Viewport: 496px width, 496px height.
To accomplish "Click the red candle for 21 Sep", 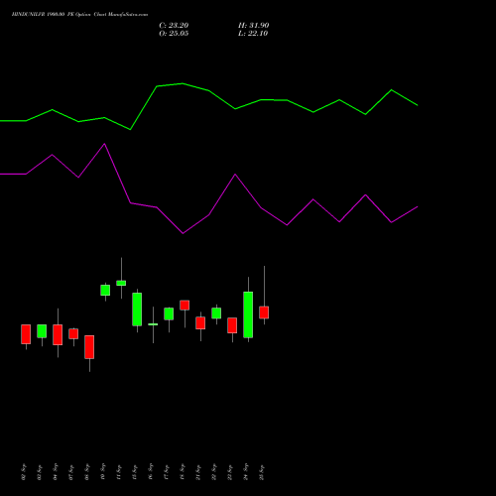I will coord(200,323).
